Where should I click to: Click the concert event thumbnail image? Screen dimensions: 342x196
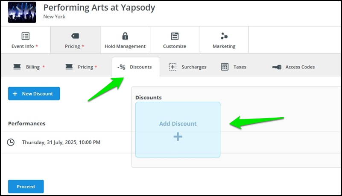pos(22,12)
